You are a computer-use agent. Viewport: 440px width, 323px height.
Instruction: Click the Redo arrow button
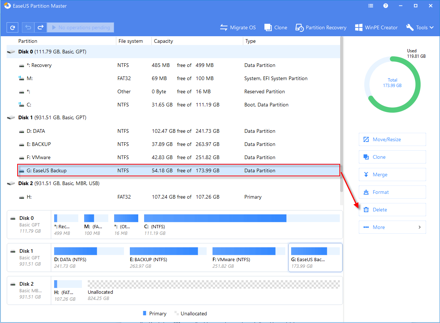coord(41,27)
